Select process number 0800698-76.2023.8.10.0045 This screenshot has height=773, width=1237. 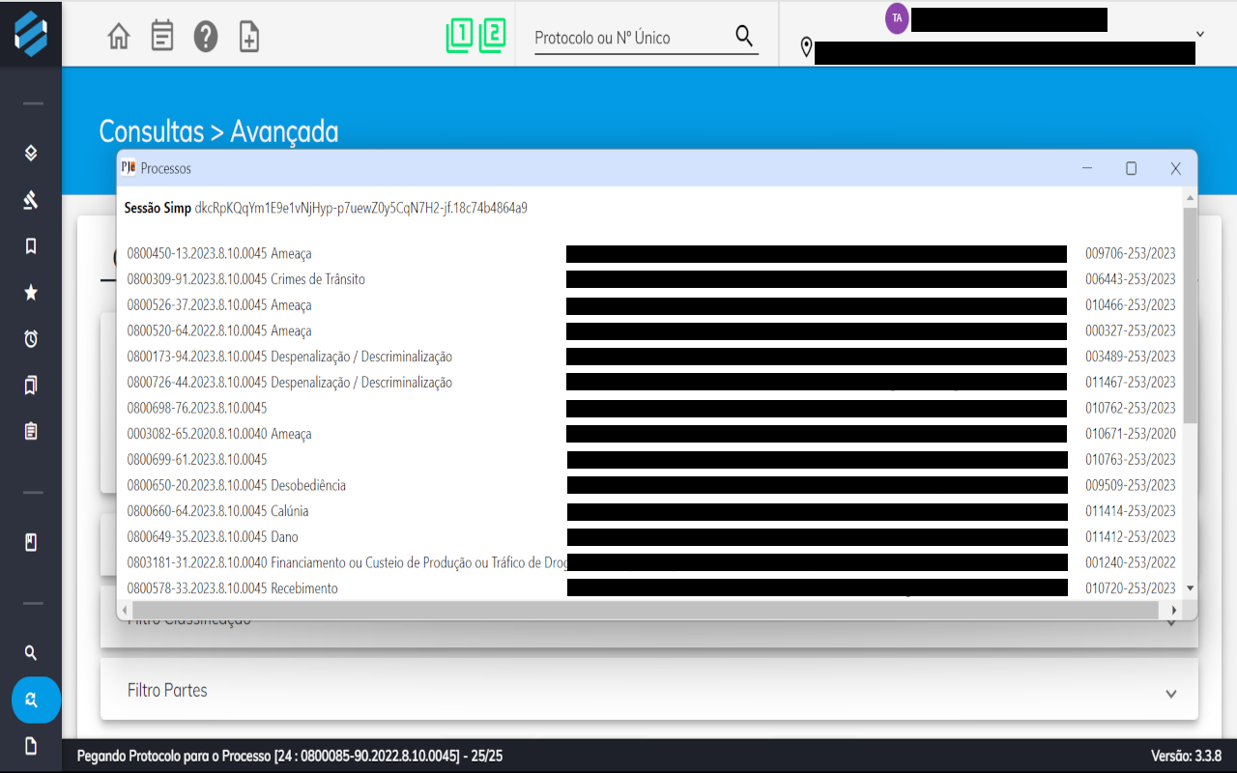[x=197, y=408]
